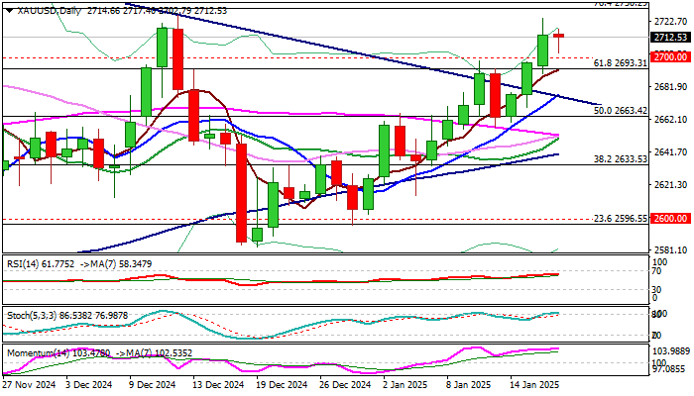Click the 23.6 2596.55 Fibonacci label

click(620, 219)
